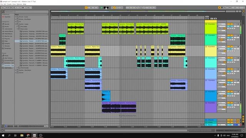Viewport: 246px width, 138px height.
Task: Expand the Synths - One Shots folder
Action: 16,70
